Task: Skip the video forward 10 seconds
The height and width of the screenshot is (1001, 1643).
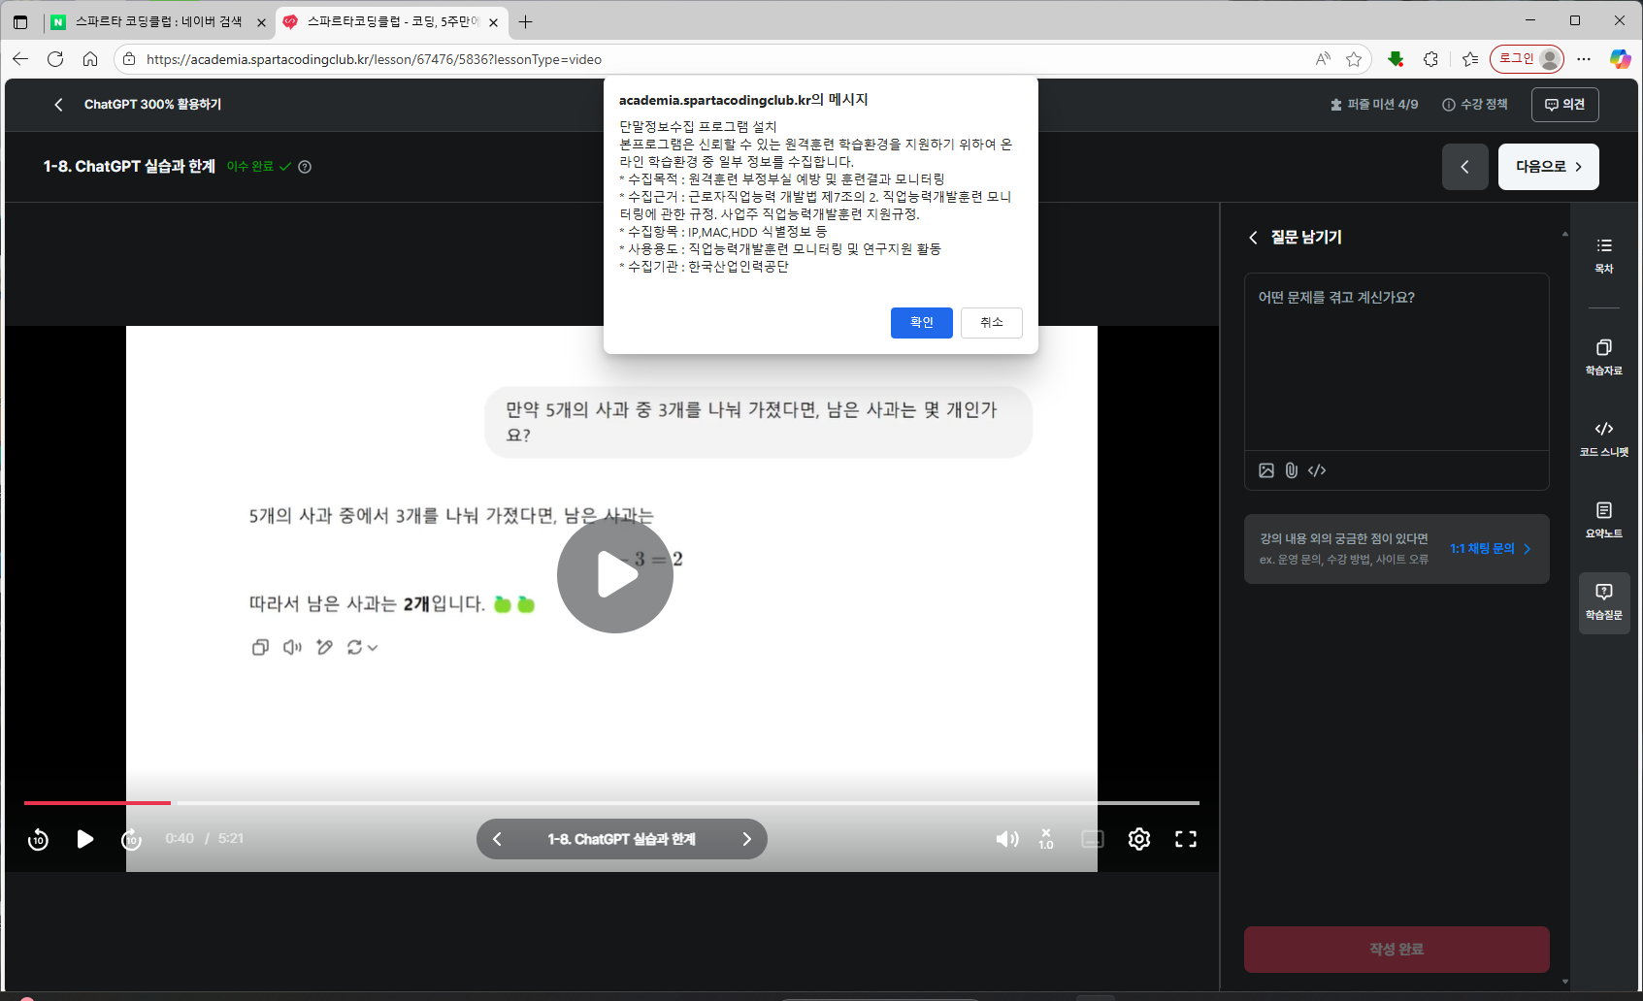Action: point(131,840)
